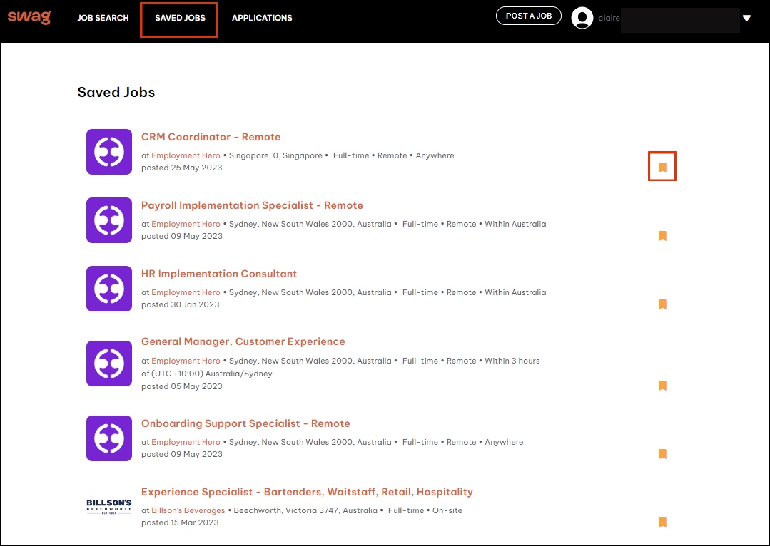Screen dimensions: 770x546
Task: Open the Job Search tab
Action: [103, 18]
